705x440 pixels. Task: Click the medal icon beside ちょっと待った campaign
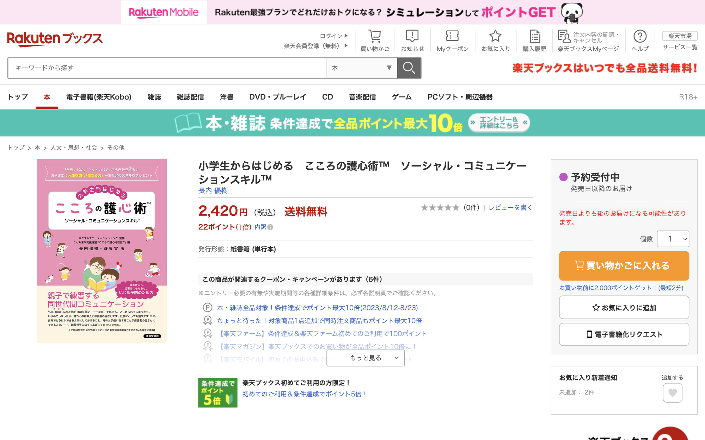pos(208,321)
